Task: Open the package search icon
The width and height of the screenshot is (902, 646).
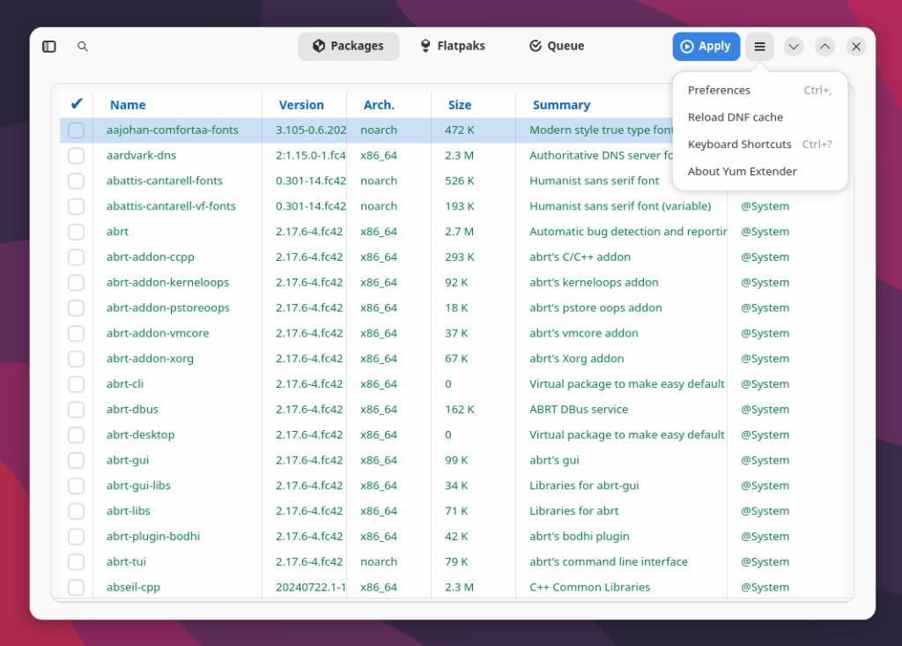Action: 83,47
